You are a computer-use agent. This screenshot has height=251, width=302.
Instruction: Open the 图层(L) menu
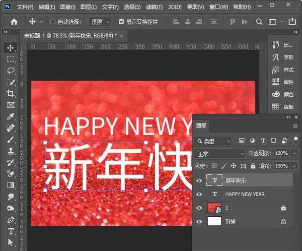[x=88, y=7]
